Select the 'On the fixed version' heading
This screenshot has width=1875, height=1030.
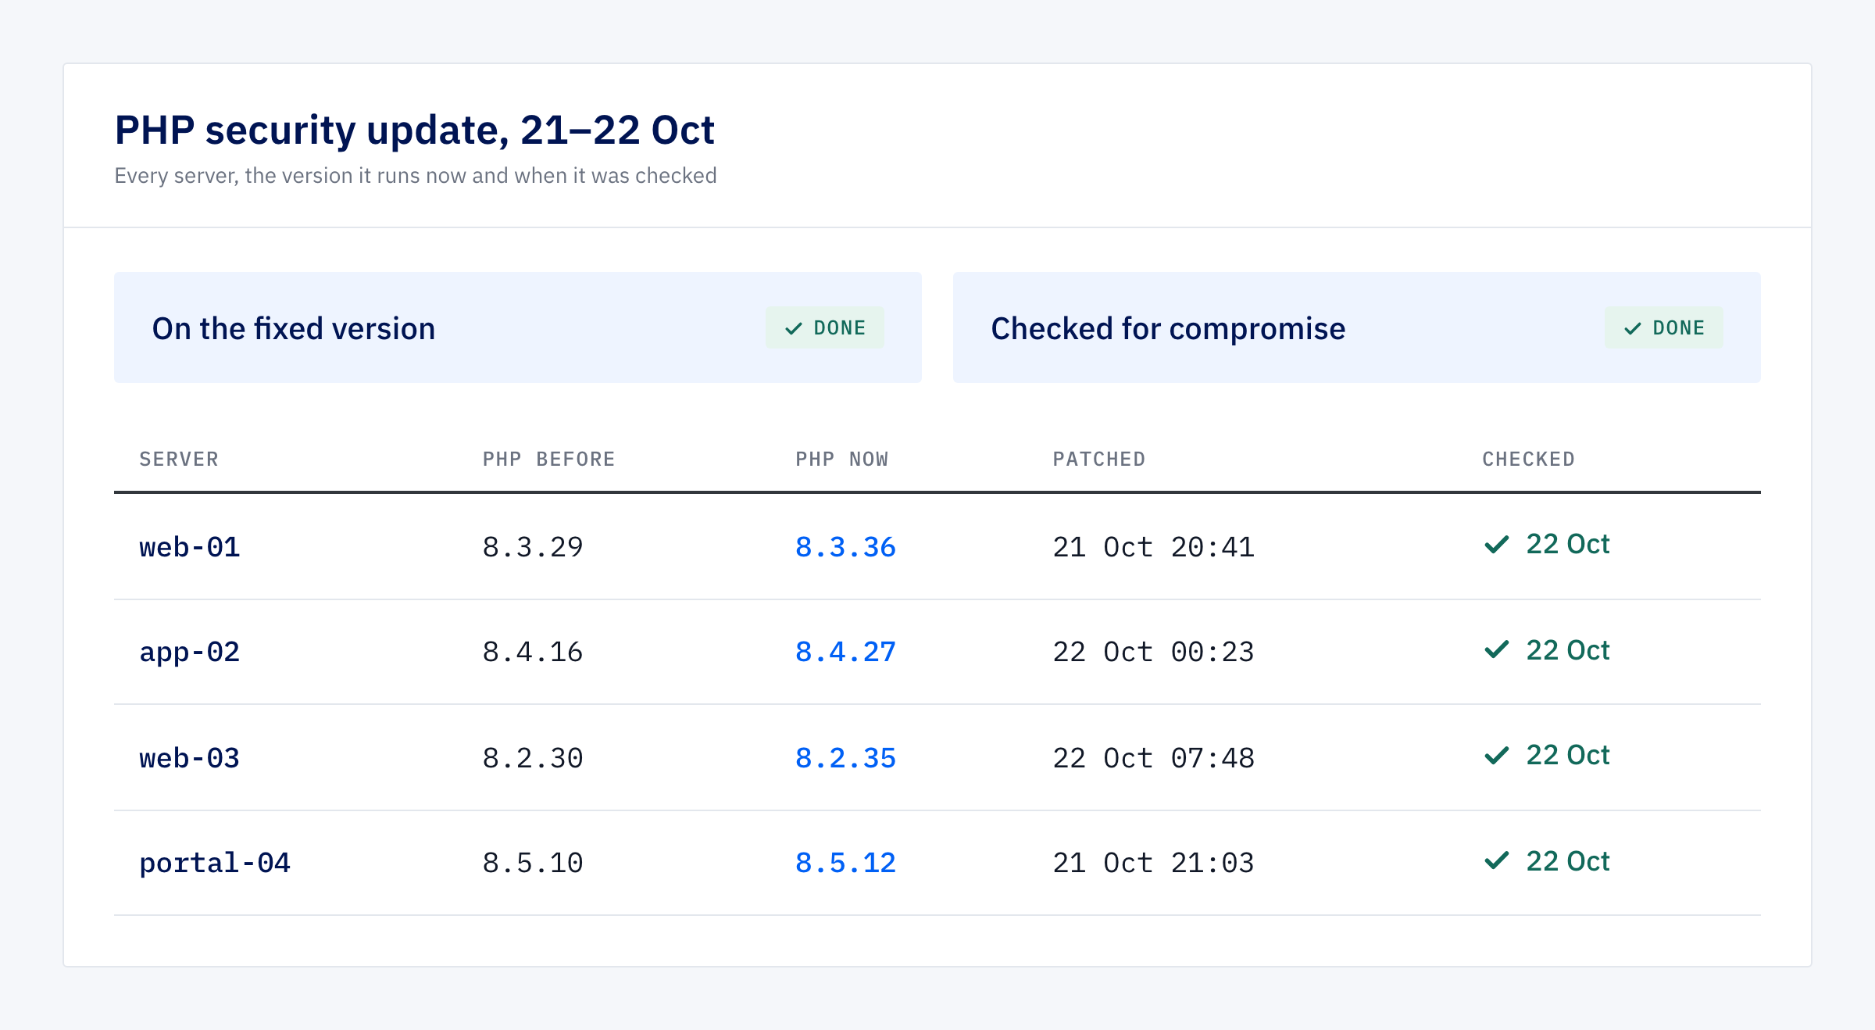click(x=294, y=328)
